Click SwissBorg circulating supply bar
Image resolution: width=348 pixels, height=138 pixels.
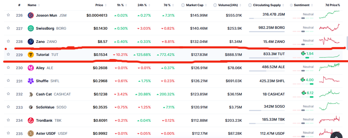point(267,32)
